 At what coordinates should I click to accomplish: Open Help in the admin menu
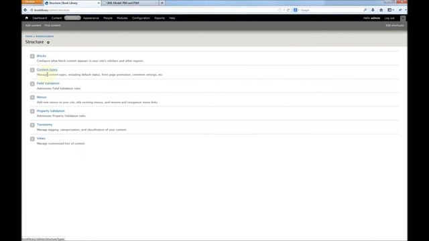[x=172, y=18]
